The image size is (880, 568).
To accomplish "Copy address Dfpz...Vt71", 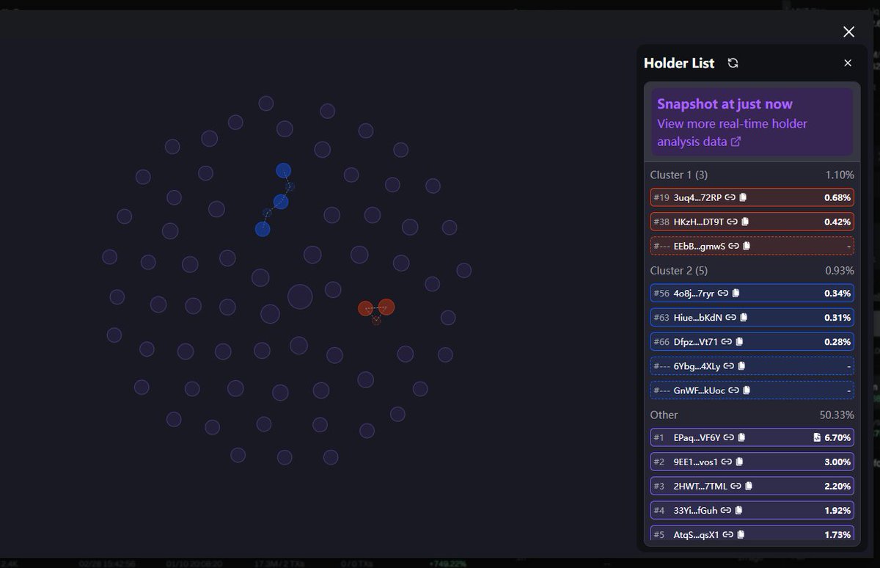I will tap(739, 342).
